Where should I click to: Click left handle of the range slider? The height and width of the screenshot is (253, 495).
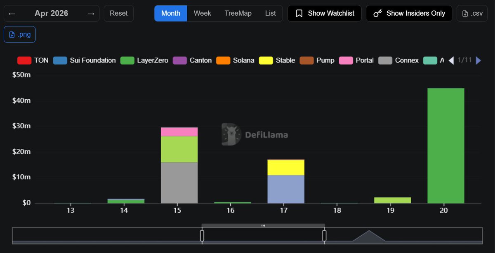202,236
